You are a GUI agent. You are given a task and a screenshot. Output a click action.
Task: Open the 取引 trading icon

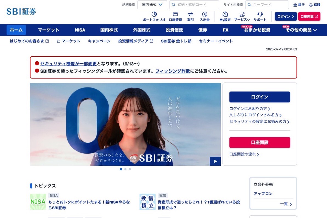(190, 16)
